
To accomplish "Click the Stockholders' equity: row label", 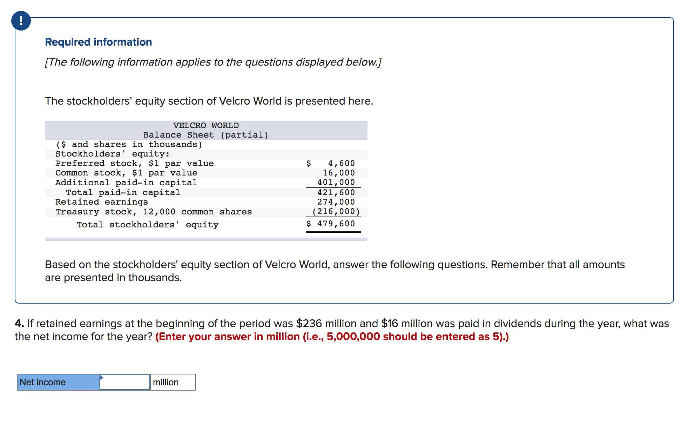I will [x=113, y=154].
